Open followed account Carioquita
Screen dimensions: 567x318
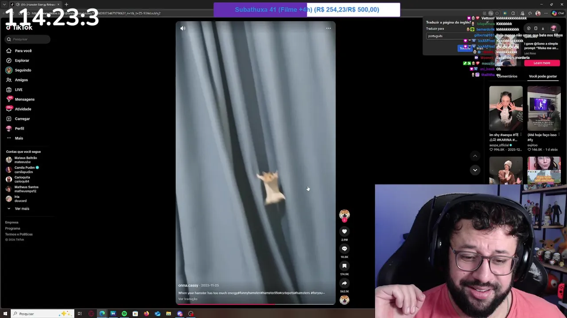click(18, 179)
